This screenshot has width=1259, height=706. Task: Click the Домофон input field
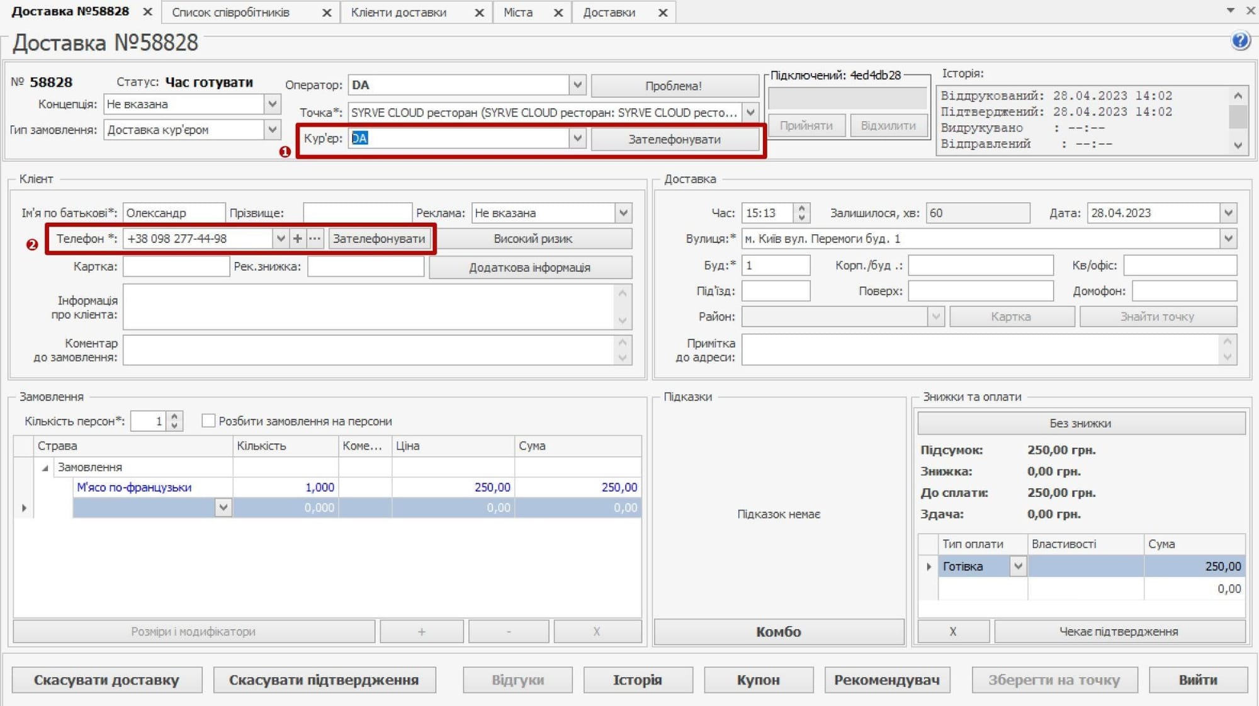[1184, 291]
